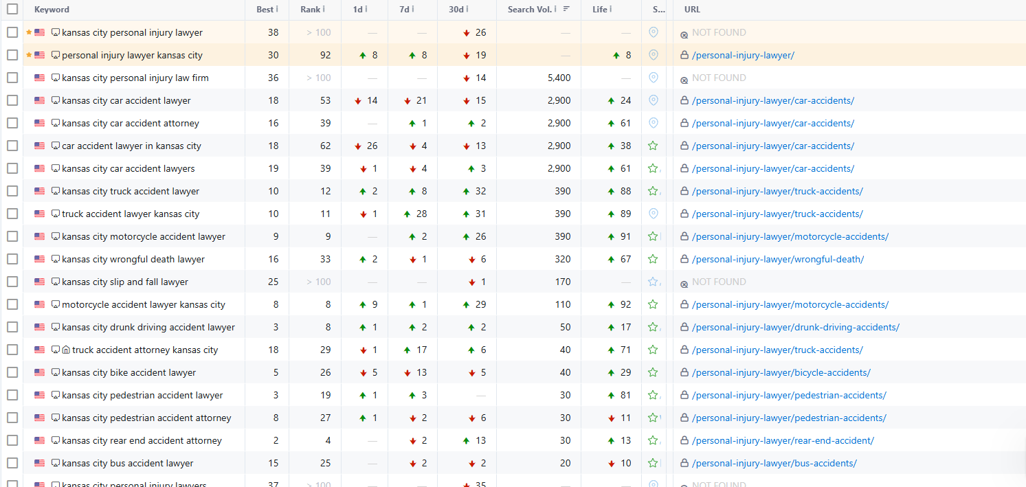Tick the select-all checkbox in the header row
This screenshot has height=487, width=1026.
[12, 10]
